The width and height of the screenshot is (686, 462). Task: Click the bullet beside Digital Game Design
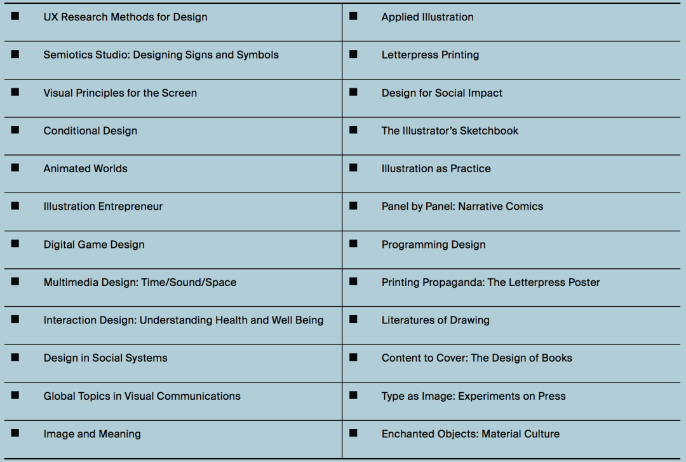tap(15, 243)
